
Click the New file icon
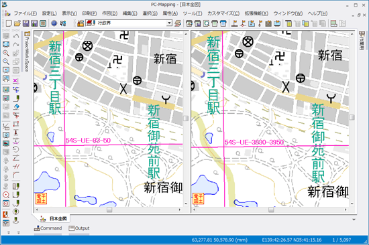point(9,23)
